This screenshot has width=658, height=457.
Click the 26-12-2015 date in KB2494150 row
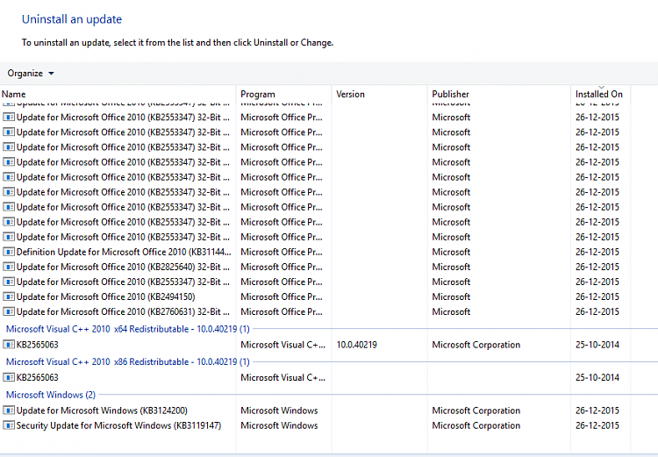click(597, 296)
